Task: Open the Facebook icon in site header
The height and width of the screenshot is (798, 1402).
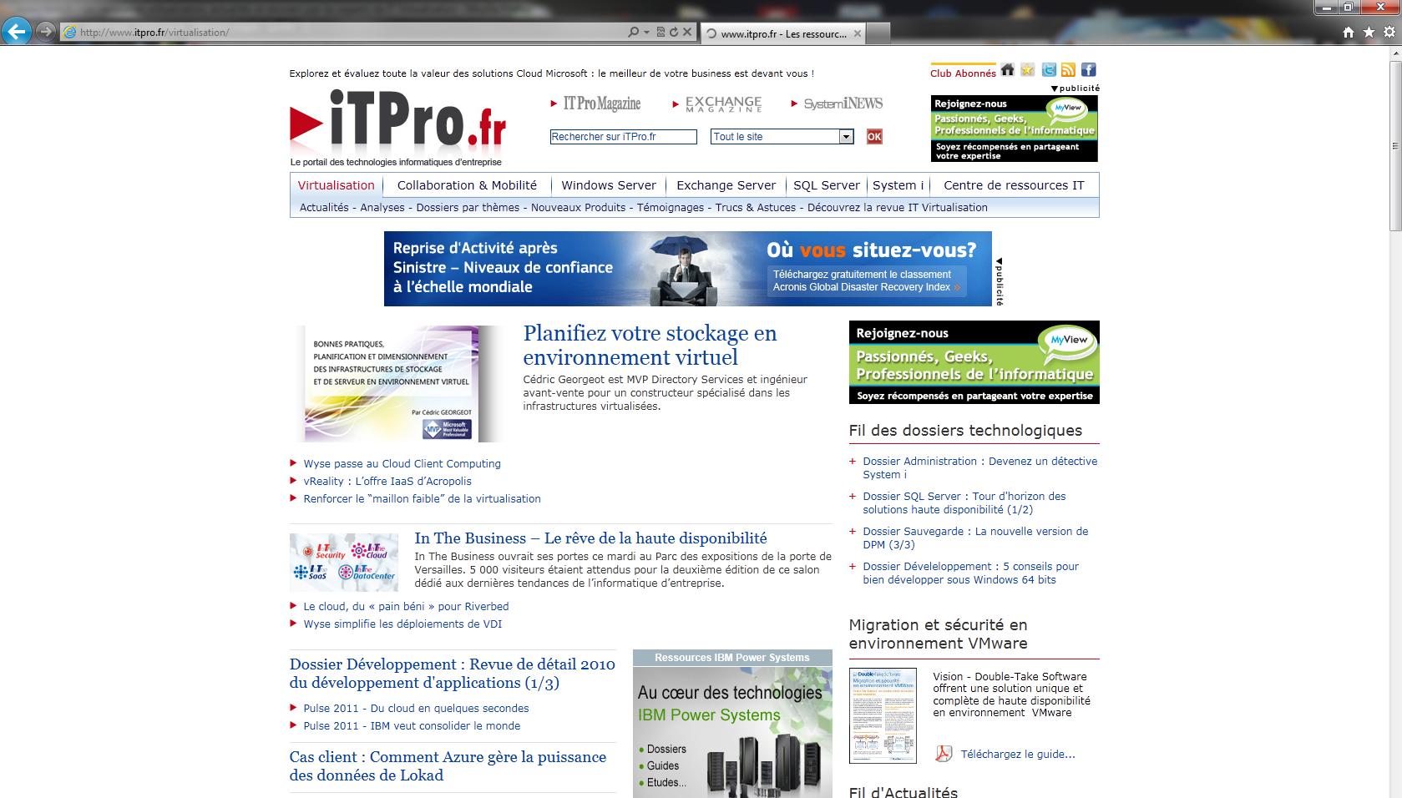Action: click(1089, 70)
